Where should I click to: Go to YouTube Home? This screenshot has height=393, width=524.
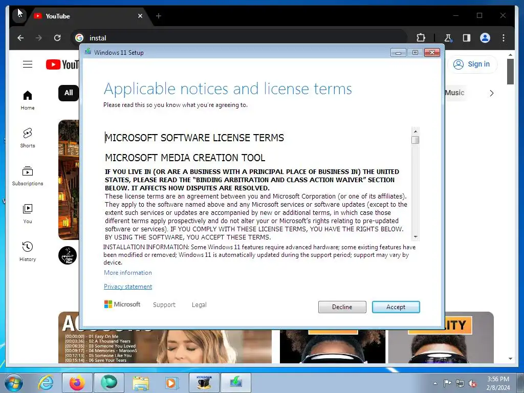(28, 100)
